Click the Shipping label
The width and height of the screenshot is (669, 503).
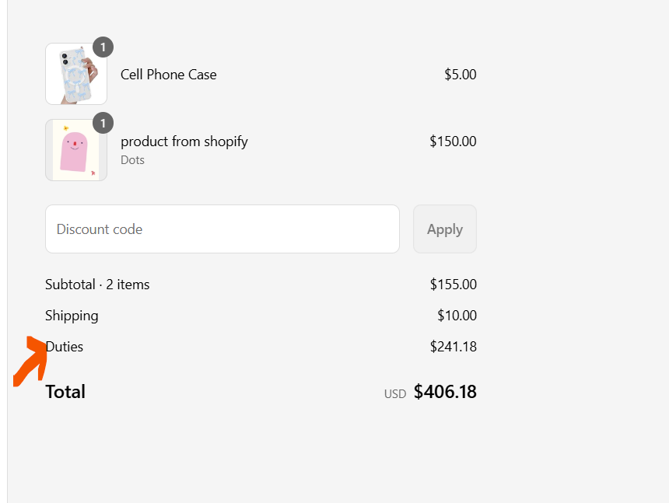point(72,316)
